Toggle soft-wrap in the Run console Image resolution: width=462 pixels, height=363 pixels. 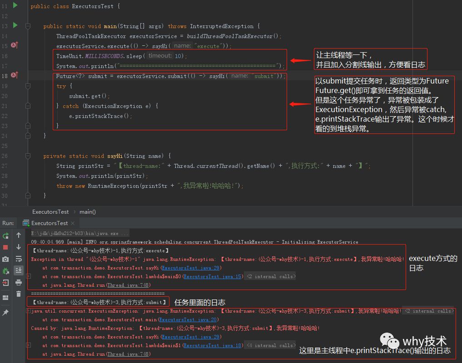[x=19, y=259]
